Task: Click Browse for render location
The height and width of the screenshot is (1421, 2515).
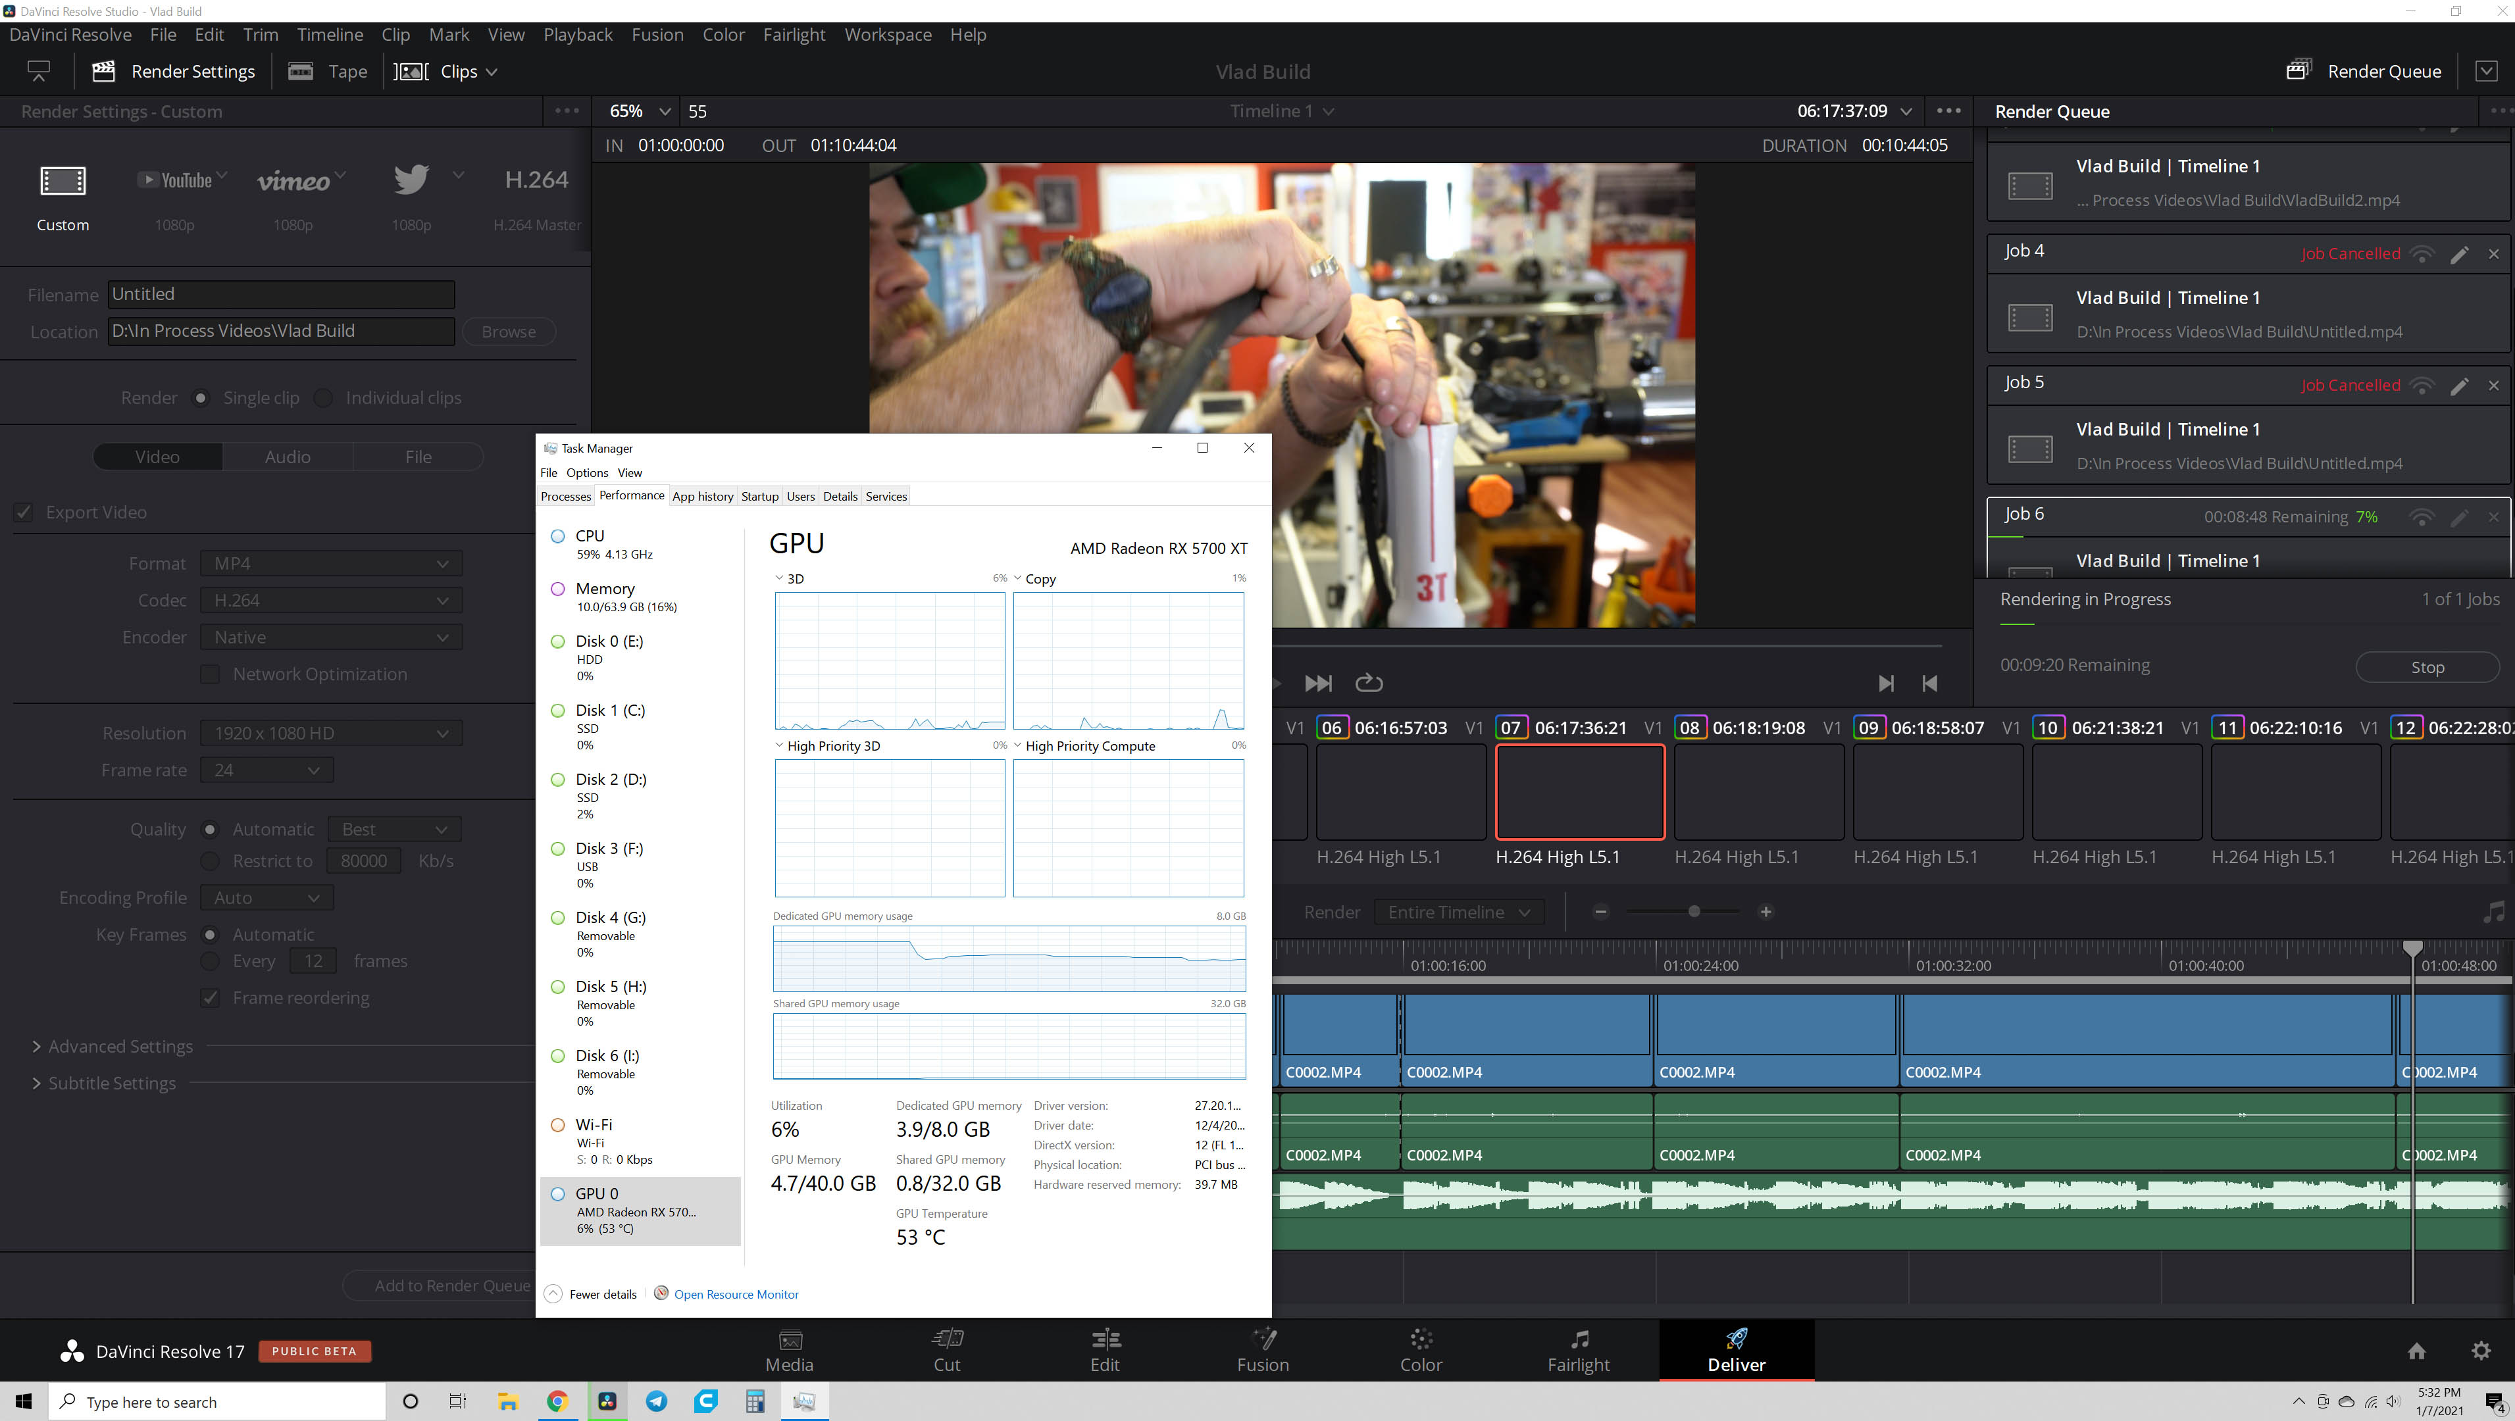Action: [x=509, y=332]
